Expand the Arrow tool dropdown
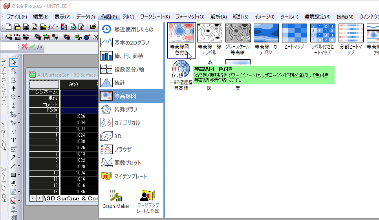 19,158
